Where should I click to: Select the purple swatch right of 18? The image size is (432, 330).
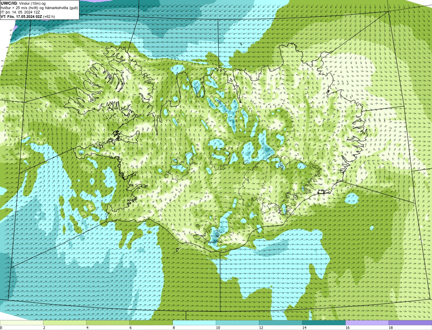point(410,323)
